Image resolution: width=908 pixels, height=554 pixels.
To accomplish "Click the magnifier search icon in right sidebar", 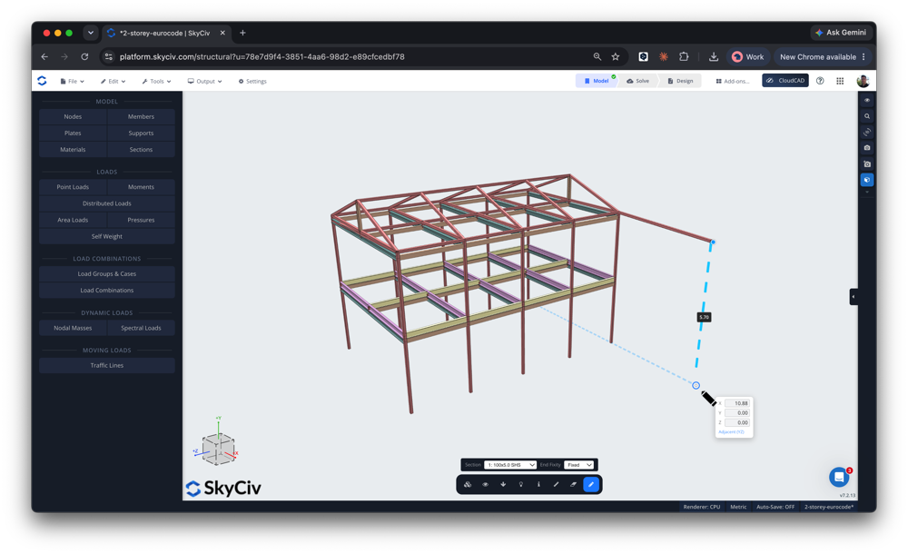I will click(x=867, y=116).
